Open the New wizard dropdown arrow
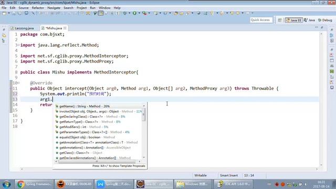Viewport: 336px width, 189px height. tap(9, 13)
